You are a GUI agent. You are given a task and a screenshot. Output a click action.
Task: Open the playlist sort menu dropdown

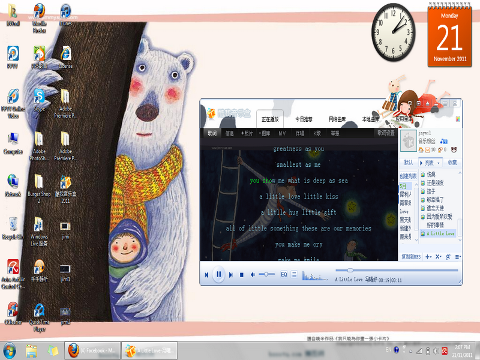[458, 257]
